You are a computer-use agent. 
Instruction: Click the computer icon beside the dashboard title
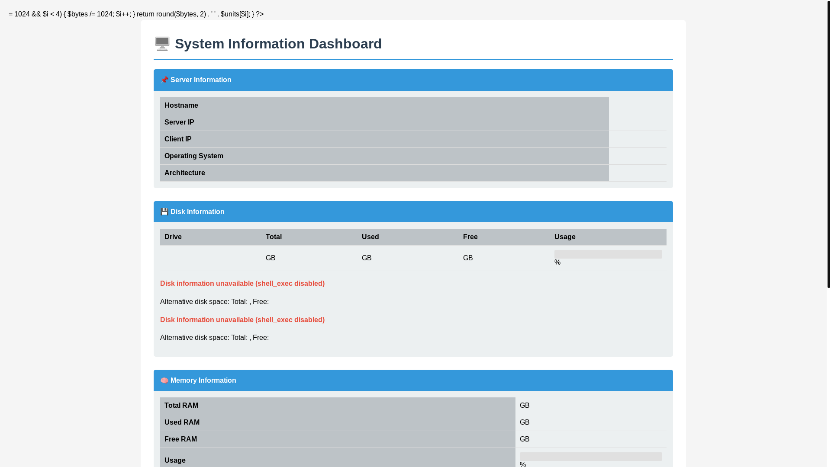click(x=162, y=44)
